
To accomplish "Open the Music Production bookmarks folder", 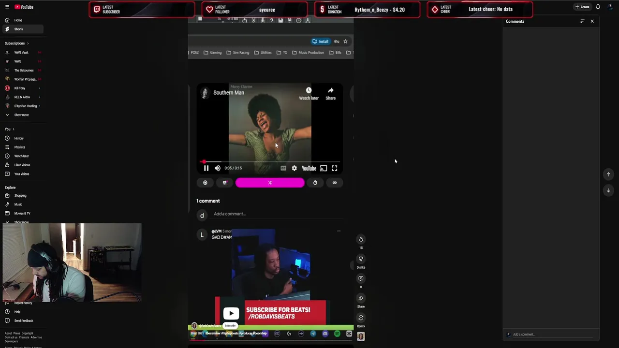I will pyautogui.click(x=308, y=53).
